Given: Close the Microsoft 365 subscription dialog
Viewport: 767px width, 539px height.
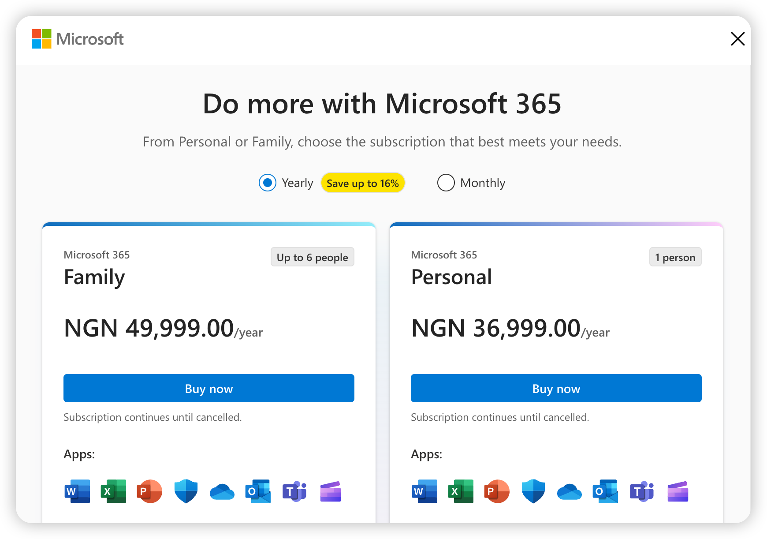Looking at the screenshot, I should tap(737, 39).
